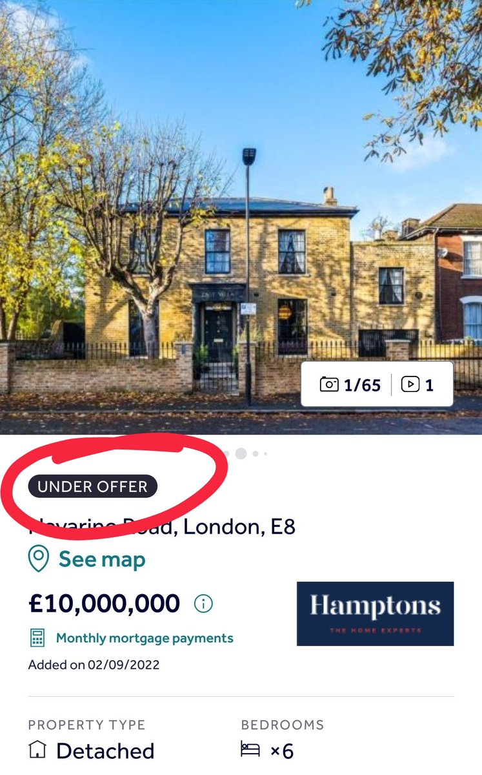Image resolution: width=482 pixels, height=775 pixels.
Task: Click the Added on 02/09/2022 text
Action: pyautogui.click(x=94, y=665)
